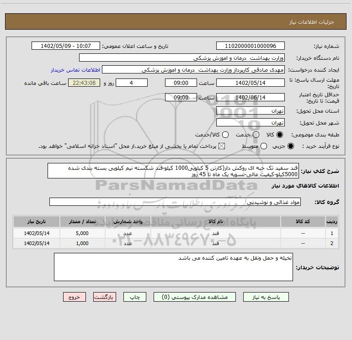Click the price validity time field 09:00
Screen dimensions: 352x340
point(181,97)
